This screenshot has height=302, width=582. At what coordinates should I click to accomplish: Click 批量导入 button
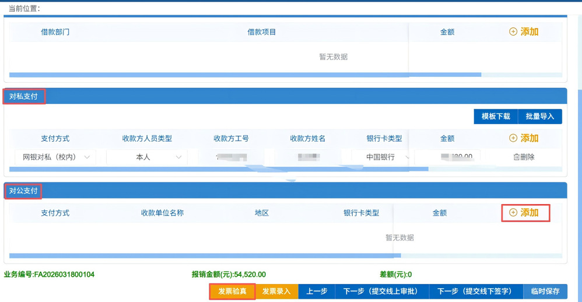(x=539, y=117)
